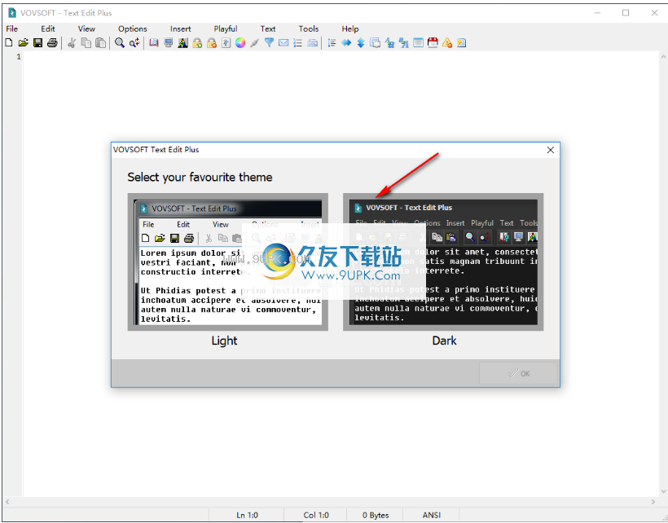Click the Cut scissors icon
The height and width of the screenshot is (523, 668).
[x=72, y=42]
